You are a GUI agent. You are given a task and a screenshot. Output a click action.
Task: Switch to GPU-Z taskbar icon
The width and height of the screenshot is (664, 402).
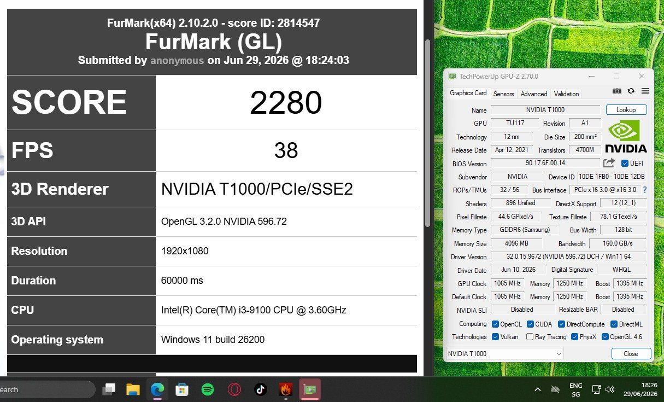tap(310, 389)
